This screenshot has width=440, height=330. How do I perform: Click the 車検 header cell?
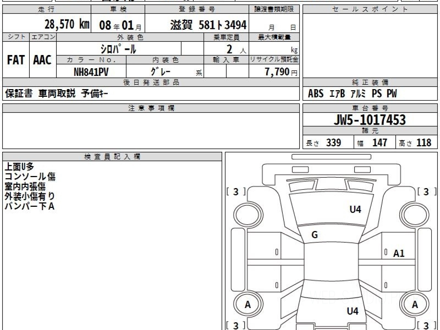(x=118, y=10)
